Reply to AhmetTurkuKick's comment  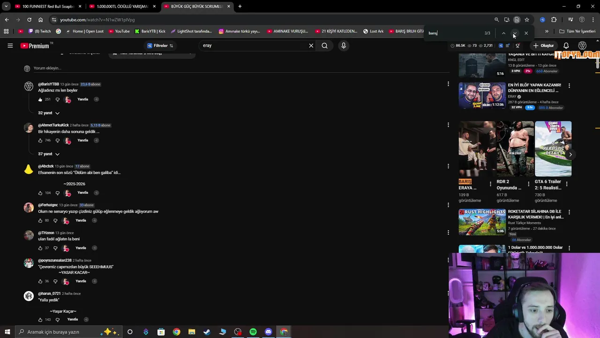pos(82,140)
